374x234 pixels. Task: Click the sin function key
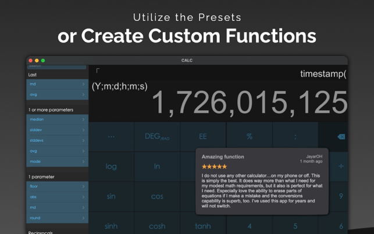[x=112, y=196]
